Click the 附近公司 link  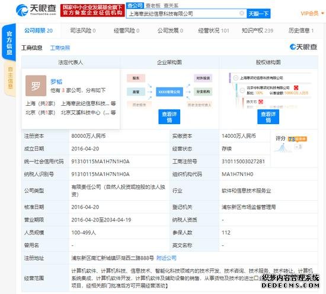[x=167, y=258]
